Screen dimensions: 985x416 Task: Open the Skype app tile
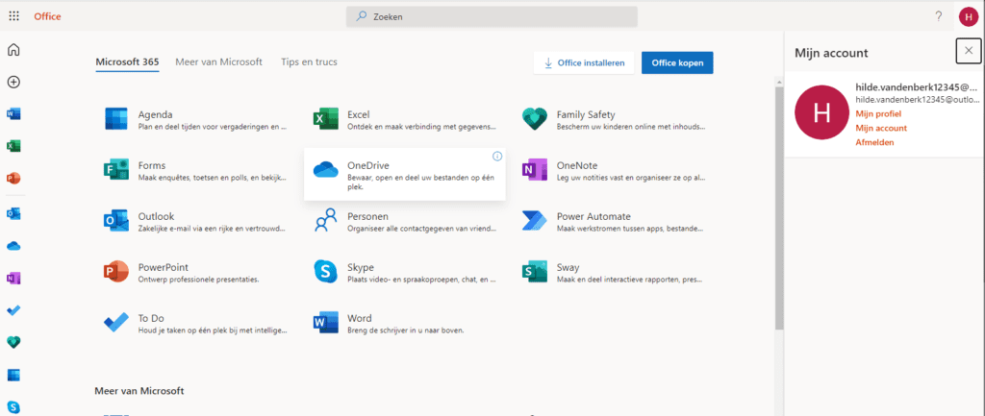pyautogui.click(x=405, y=272)
